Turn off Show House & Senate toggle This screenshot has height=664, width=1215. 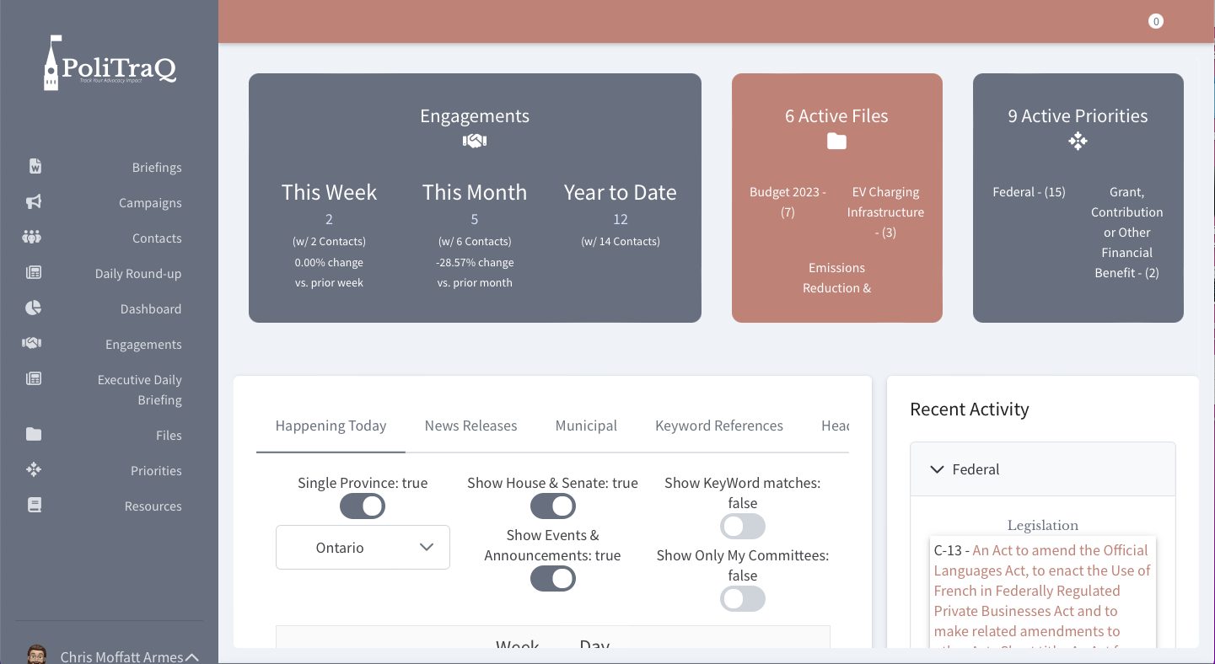point(552,506)
